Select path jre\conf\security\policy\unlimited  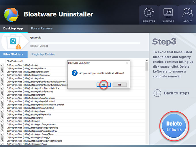[37, 85]
